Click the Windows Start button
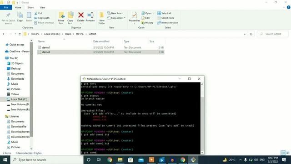Image resolution: width=291 pixels, height=164 pixels. [x=5, y=160]
